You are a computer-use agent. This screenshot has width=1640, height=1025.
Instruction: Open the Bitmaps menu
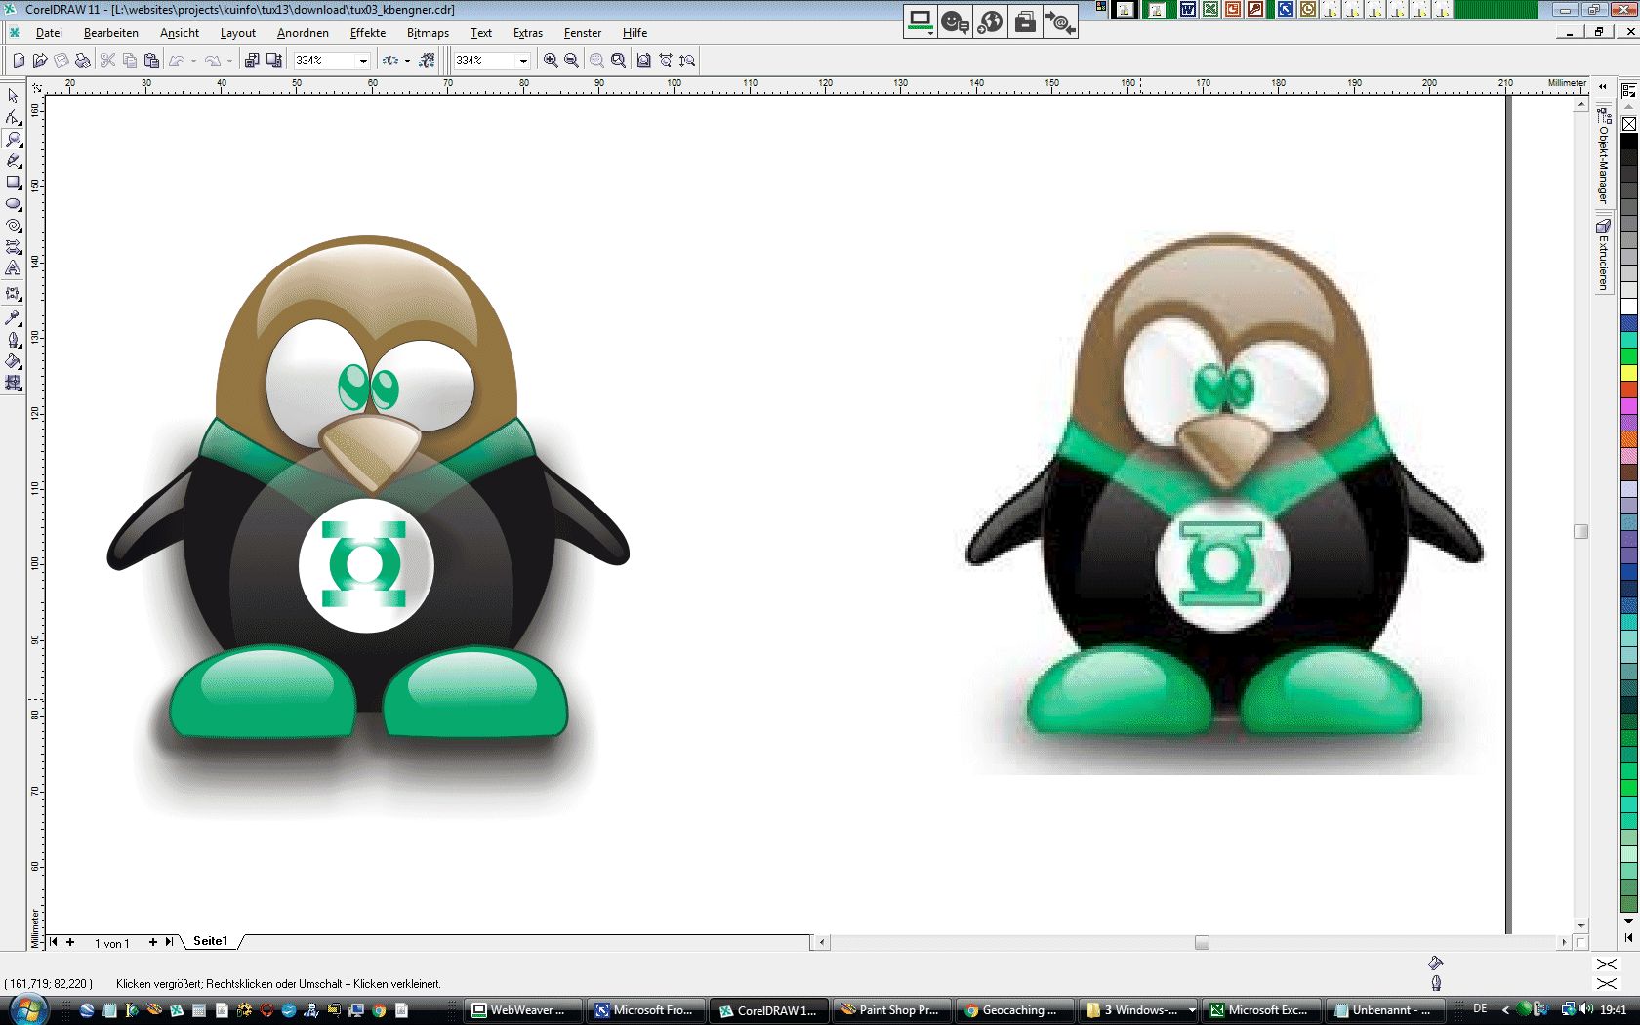click(x=428, y=33)
